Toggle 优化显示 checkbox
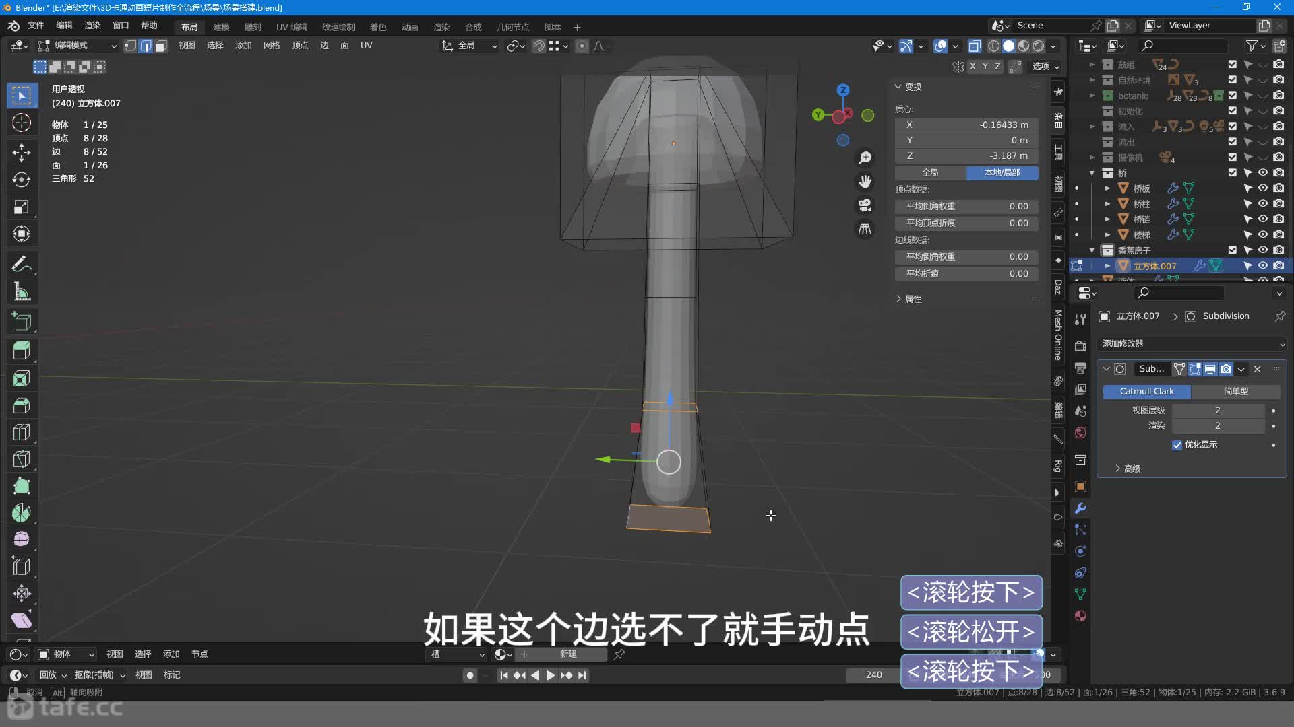This screenshot has width=1294, height=727. point(1177,445)
